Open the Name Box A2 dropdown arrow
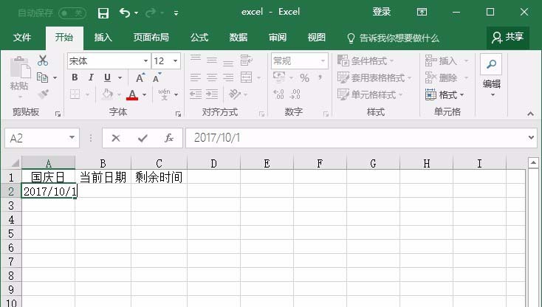 pyautogui.click(x=72, y=138)
